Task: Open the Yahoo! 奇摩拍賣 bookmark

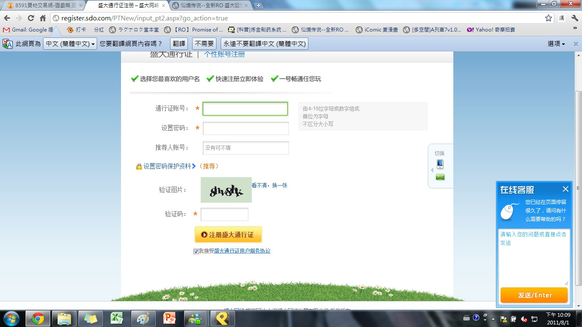Action: tap(491, 30)
